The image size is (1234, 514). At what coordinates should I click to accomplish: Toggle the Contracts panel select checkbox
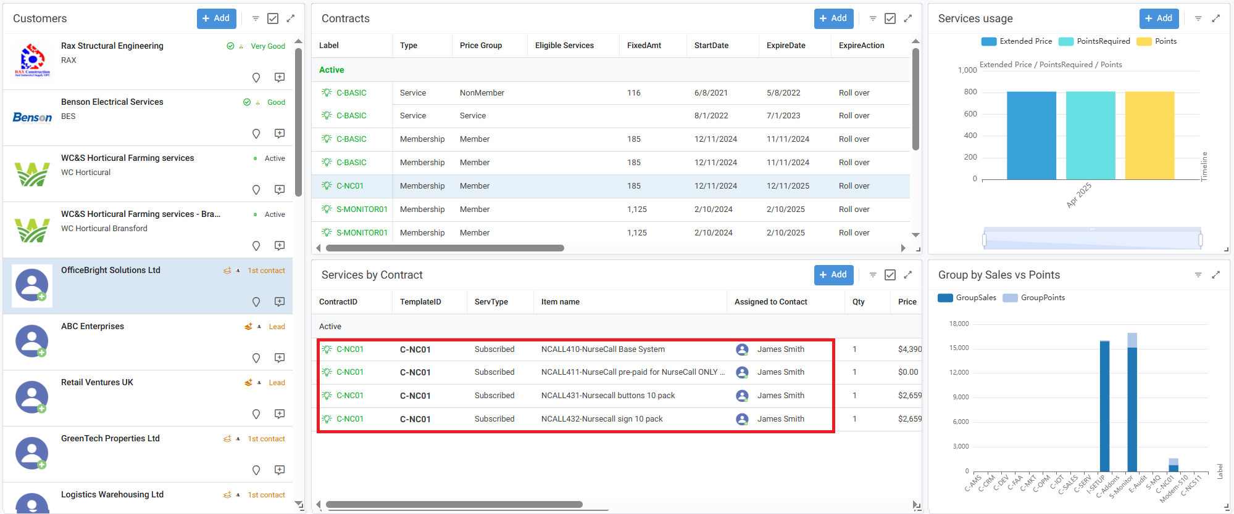(890, 18)
